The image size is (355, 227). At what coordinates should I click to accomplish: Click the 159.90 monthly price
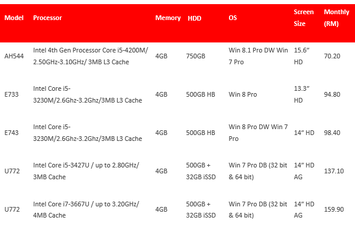coord(334,209)
